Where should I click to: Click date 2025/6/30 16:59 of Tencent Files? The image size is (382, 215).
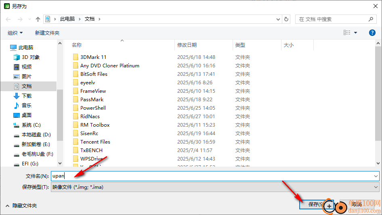click(x=196, y=142)
